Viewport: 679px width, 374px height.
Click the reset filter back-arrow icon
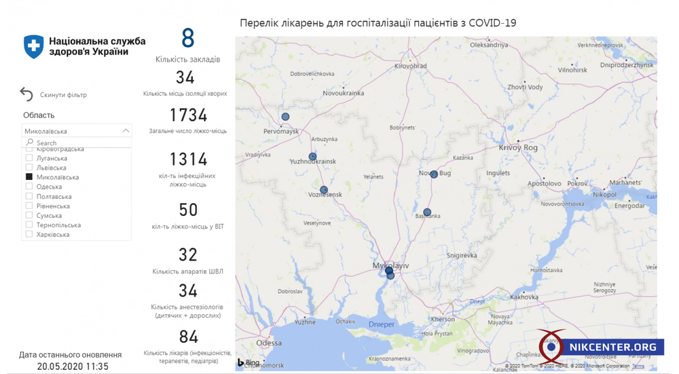(x=26, y=94)
